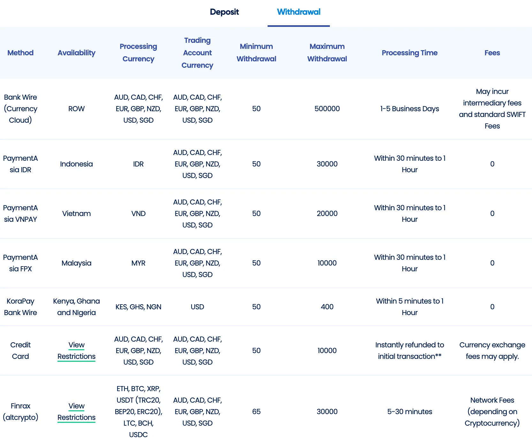Switch to the Deposit tab
532x441 pixels.
click(x=224, y=12)
